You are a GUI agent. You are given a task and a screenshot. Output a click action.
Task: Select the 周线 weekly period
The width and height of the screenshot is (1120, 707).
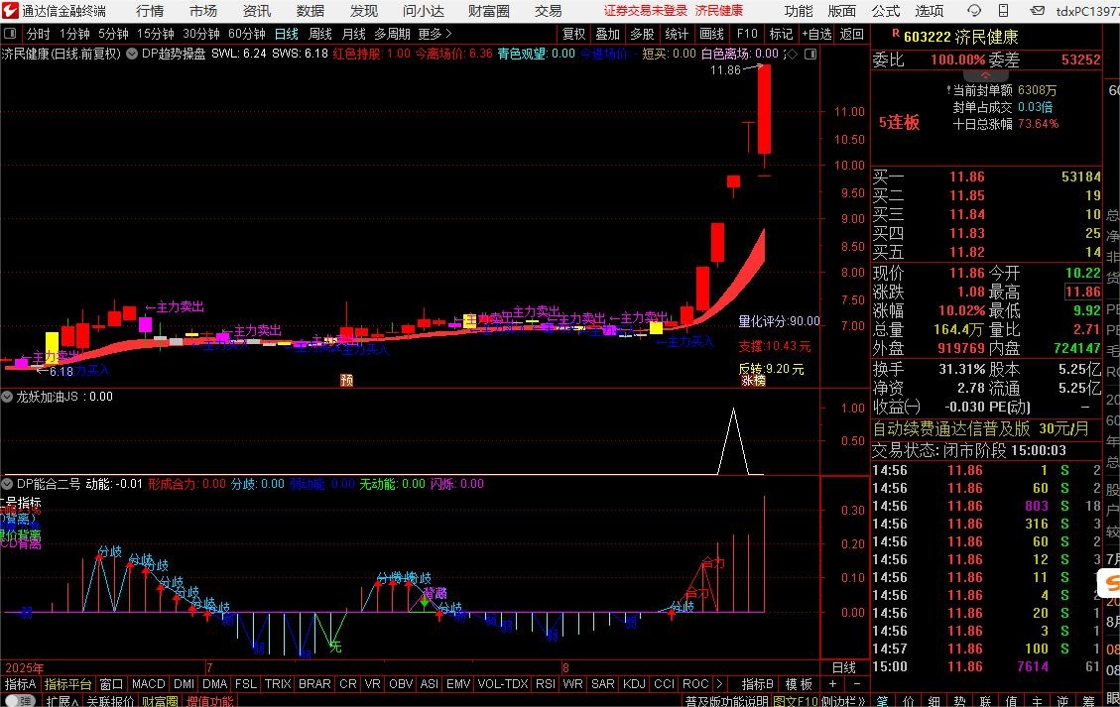(x=320, y=34)
